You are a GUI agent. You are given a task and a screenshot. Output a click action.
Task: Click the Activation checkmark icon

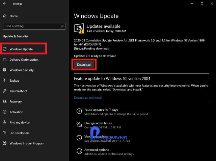pyautogui.click(x=4, y=112)
